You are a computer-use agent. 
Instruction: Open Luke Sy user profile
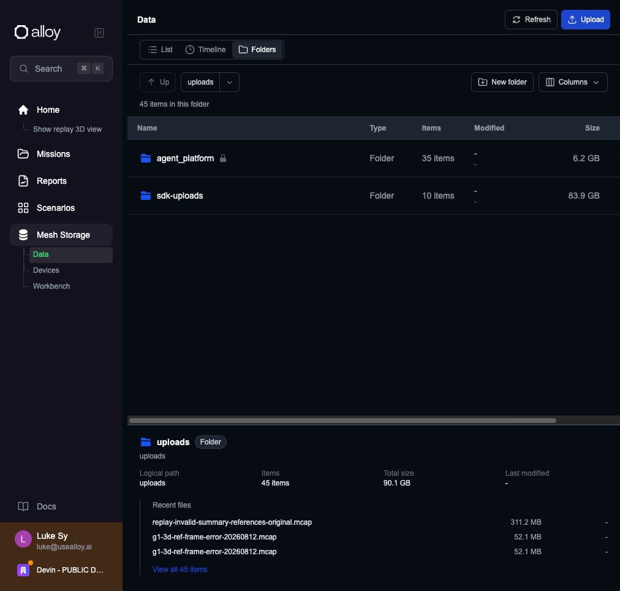(61, 540)
